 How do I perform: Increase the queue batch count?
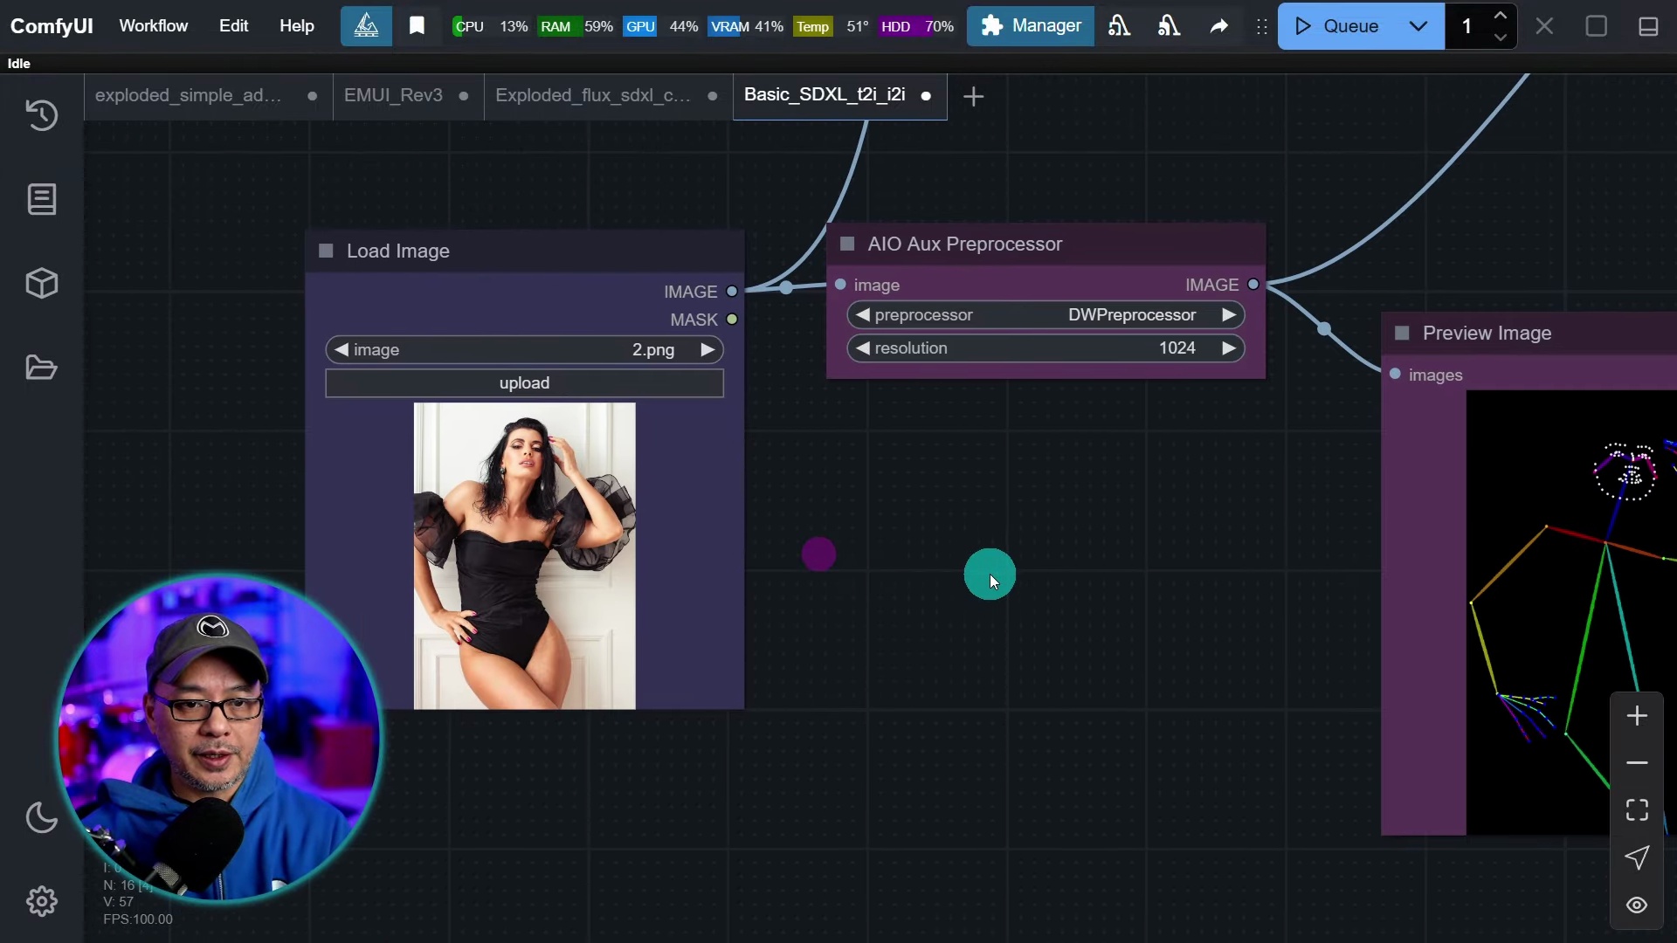point(1501,16)
